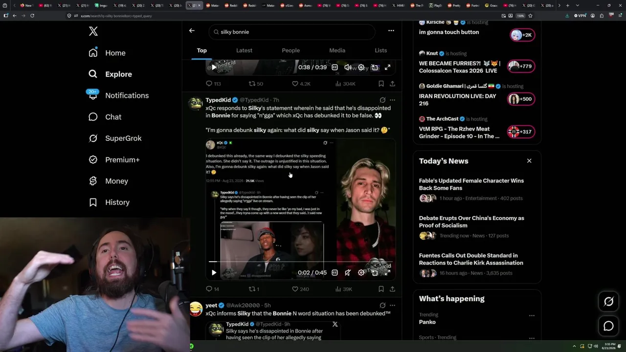Share the post with 39K views
Viewport: 626px width, 352px height.
click(392, 289)
